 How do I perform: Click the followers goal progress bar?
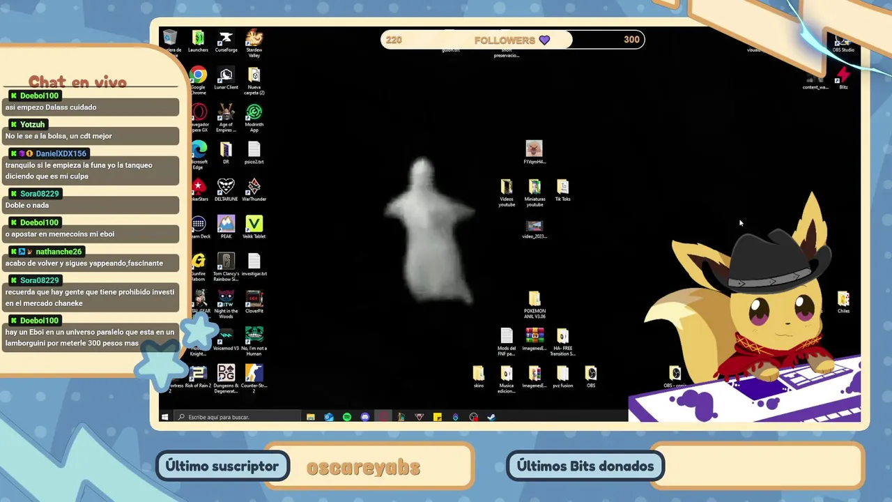tap(512, 40)
